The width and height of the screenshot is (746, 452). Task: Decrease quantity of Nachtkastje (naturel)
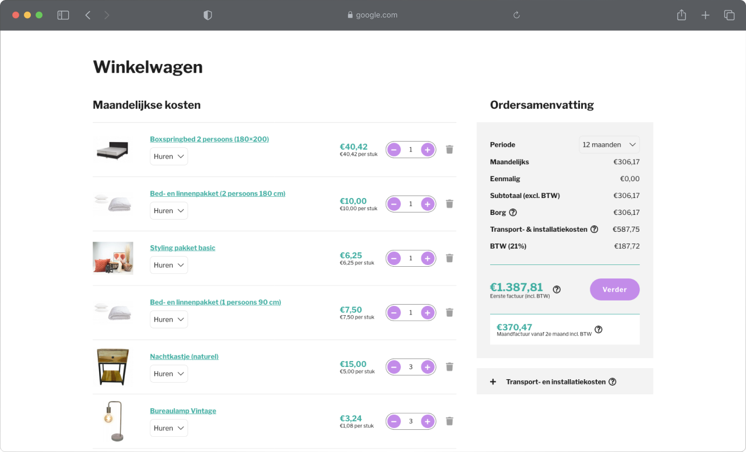point(394,367)
